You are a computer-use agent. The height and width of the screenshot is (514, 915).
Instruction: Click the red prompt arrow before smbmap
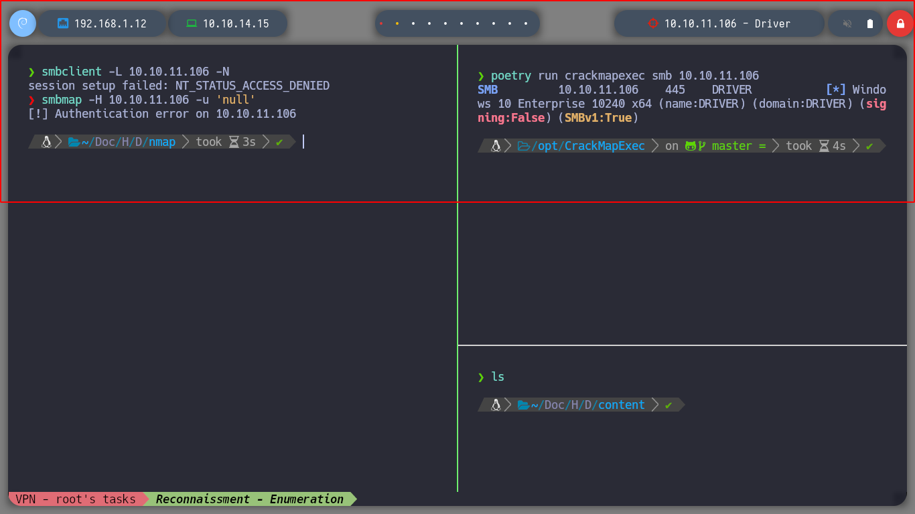tap(31, 100)
